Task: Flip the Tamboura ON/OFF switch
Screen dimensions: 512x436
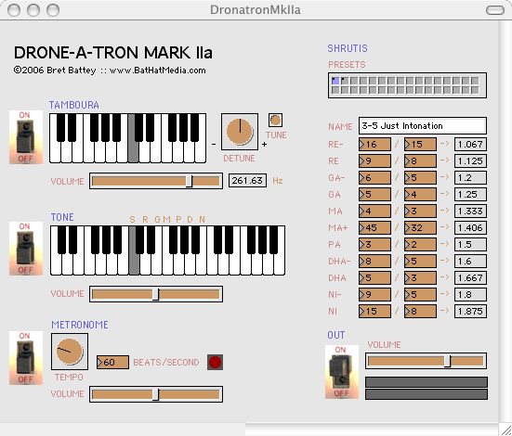Action: click(26, 137)
